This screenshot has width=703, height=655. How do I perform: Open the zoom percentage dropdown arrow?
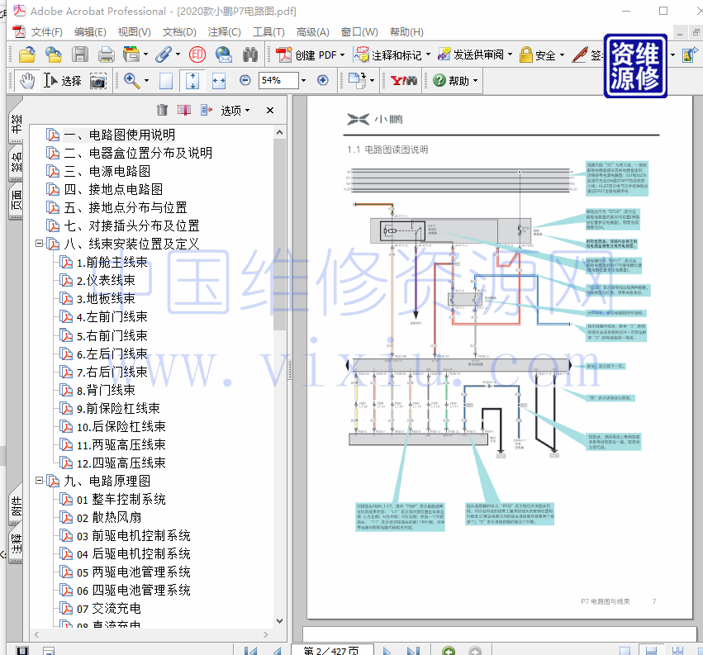pos(303,81)
